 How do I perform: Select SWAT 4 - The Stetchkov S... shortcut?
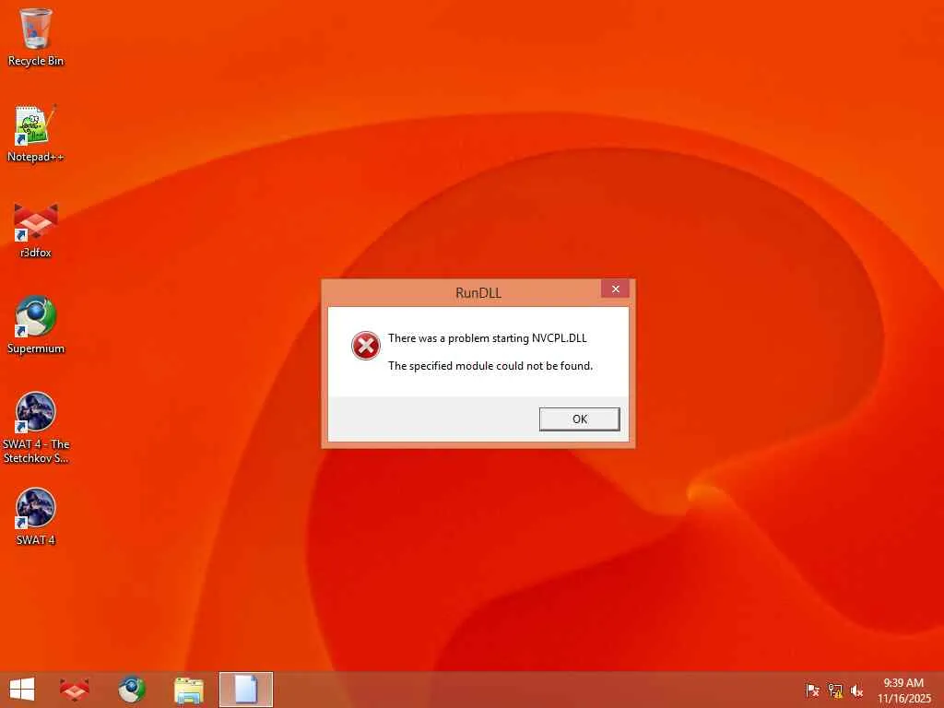[36, 428]
